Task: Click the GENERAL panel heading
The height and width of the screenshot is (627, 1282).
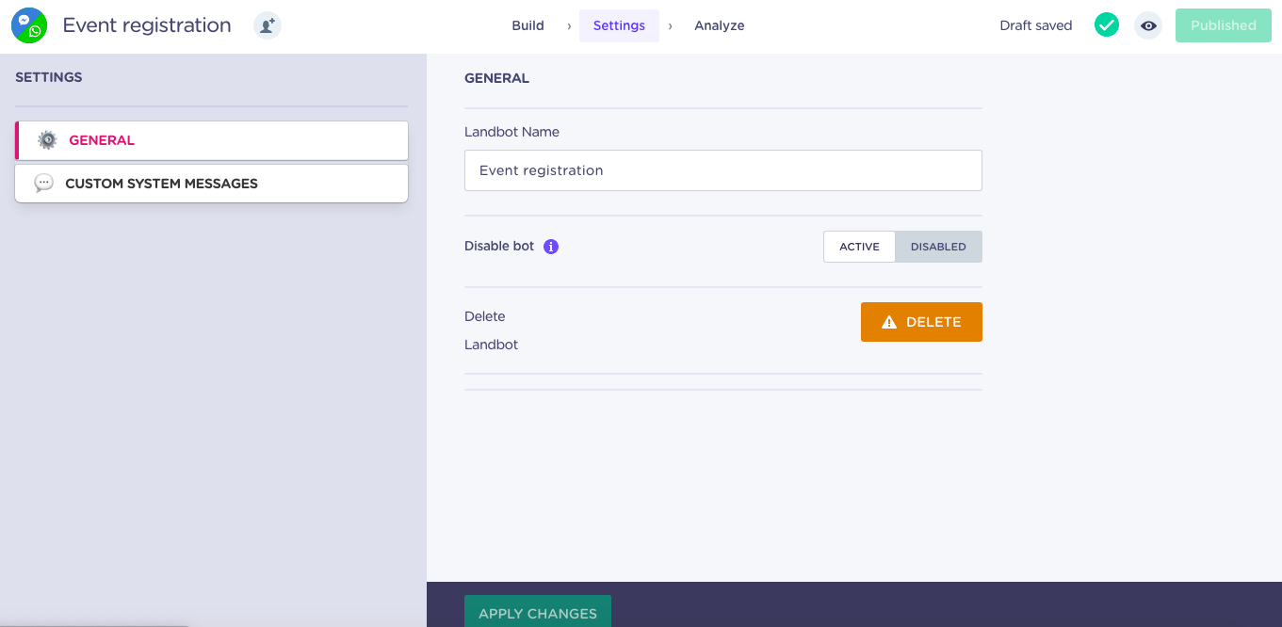Action: [x=496, y=78]
